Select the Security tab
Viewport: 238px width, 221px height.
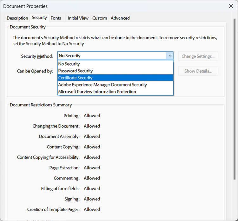point(39,18)
